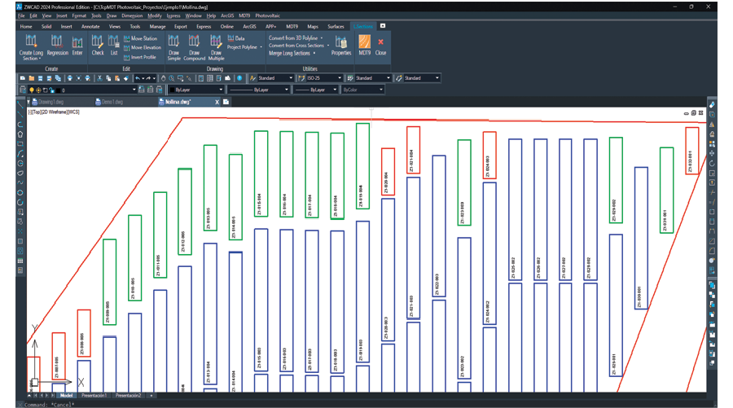Click the Move Station button
Screen dimensions: 733x408
point(143,38)
